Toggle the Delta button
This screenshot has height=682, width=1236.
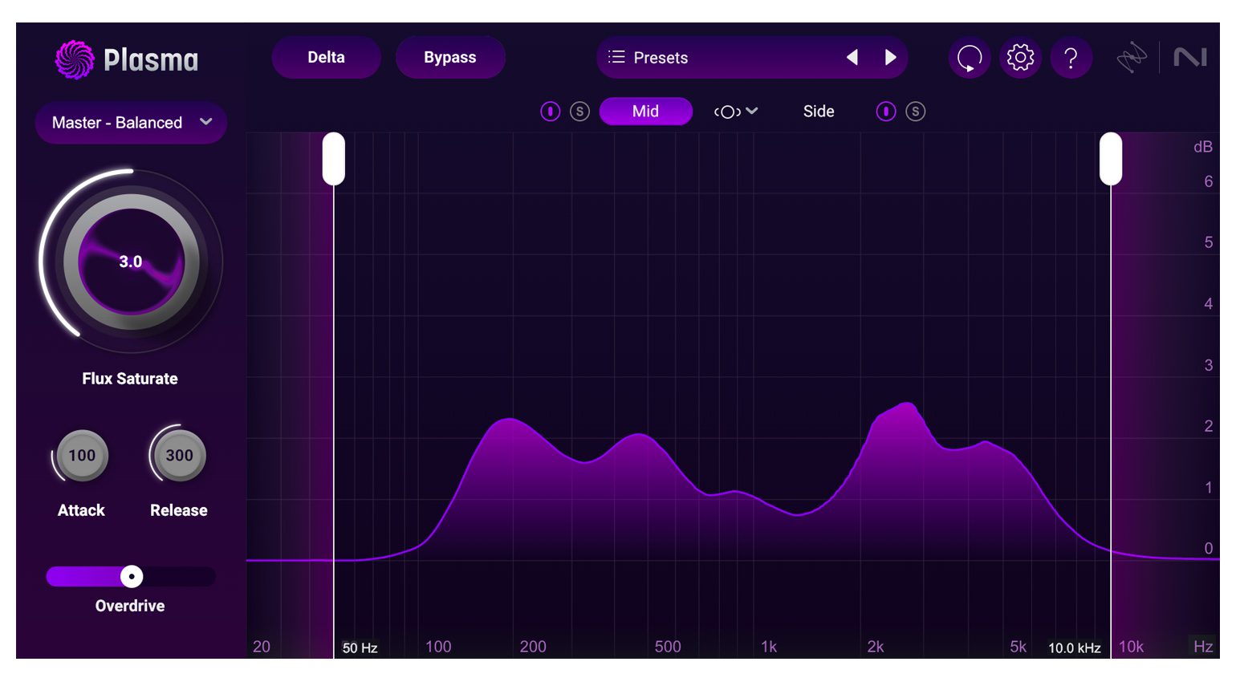pyautogui.click(x=326, y=58)
